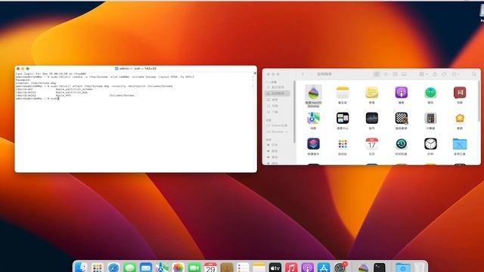484x272 pixels.
Task: Open Calendar showing 29 in Dock
Action: [x=210, y=267]
